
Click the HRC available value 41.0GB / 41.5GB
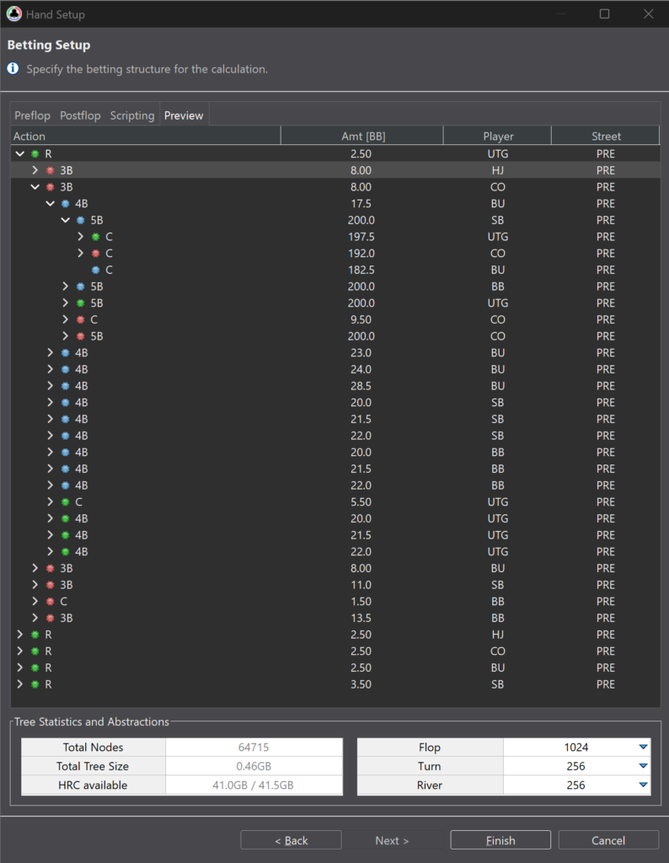(x=254, y=785)
